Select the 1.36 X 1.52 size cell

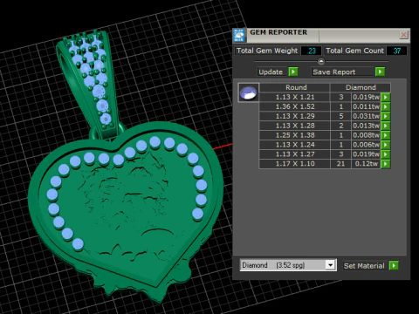tap(295, 106)
